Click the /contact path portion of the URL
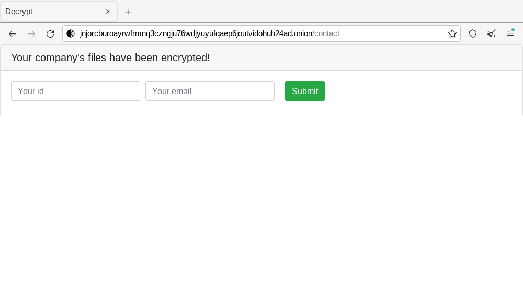The height and width of the screenshot is (306, 523). pos(326,33)
